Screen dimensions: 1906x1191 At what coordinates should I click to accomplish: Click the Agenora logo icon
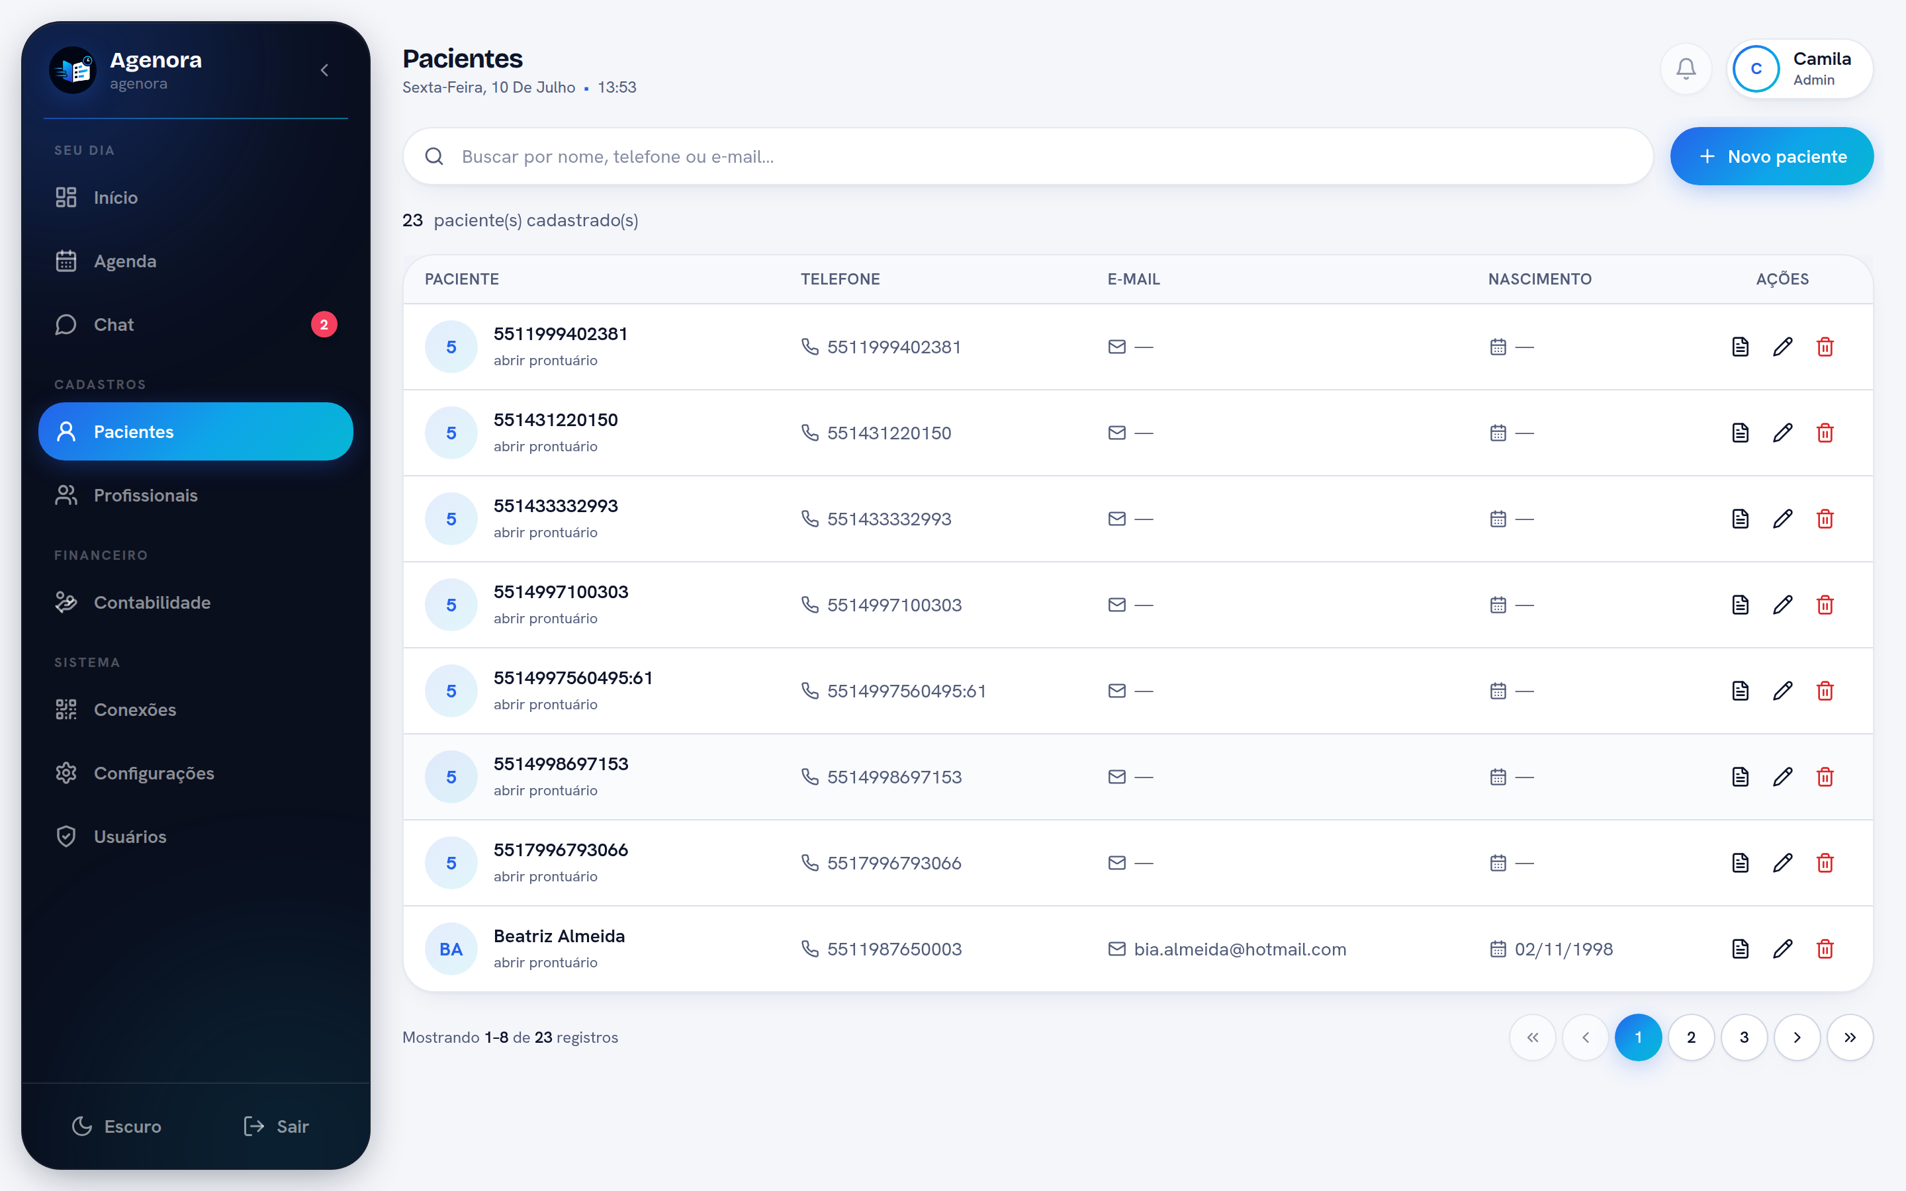click(x=73, y=70)
